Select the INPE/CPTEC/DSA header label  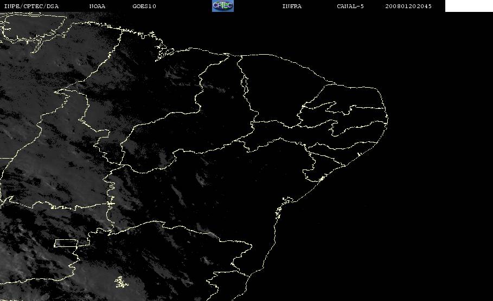[31, 6]
